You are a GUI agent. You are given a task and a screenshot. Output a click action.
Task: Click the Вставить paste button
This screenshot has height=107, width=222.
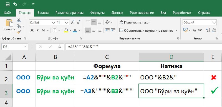point(9,26)
